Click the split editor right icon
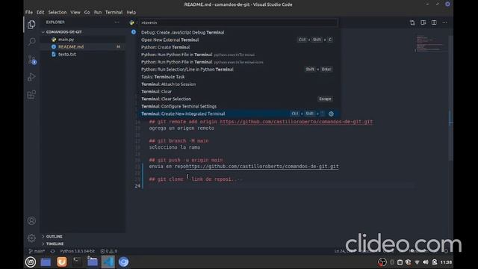Viewport: 478px width, 269px height. [434, 22]
